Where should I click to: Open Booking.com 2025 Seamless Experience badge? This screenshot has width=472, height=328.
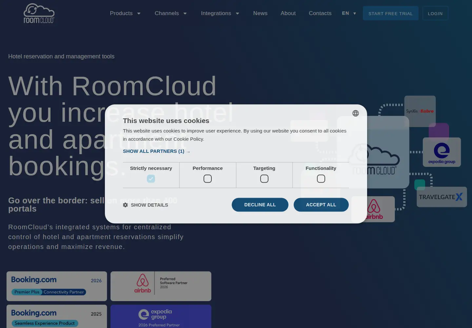click(x=57, y=317)
